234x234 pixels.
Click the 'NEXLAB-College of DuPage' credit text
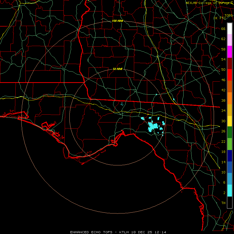click(x=207, y=3)
